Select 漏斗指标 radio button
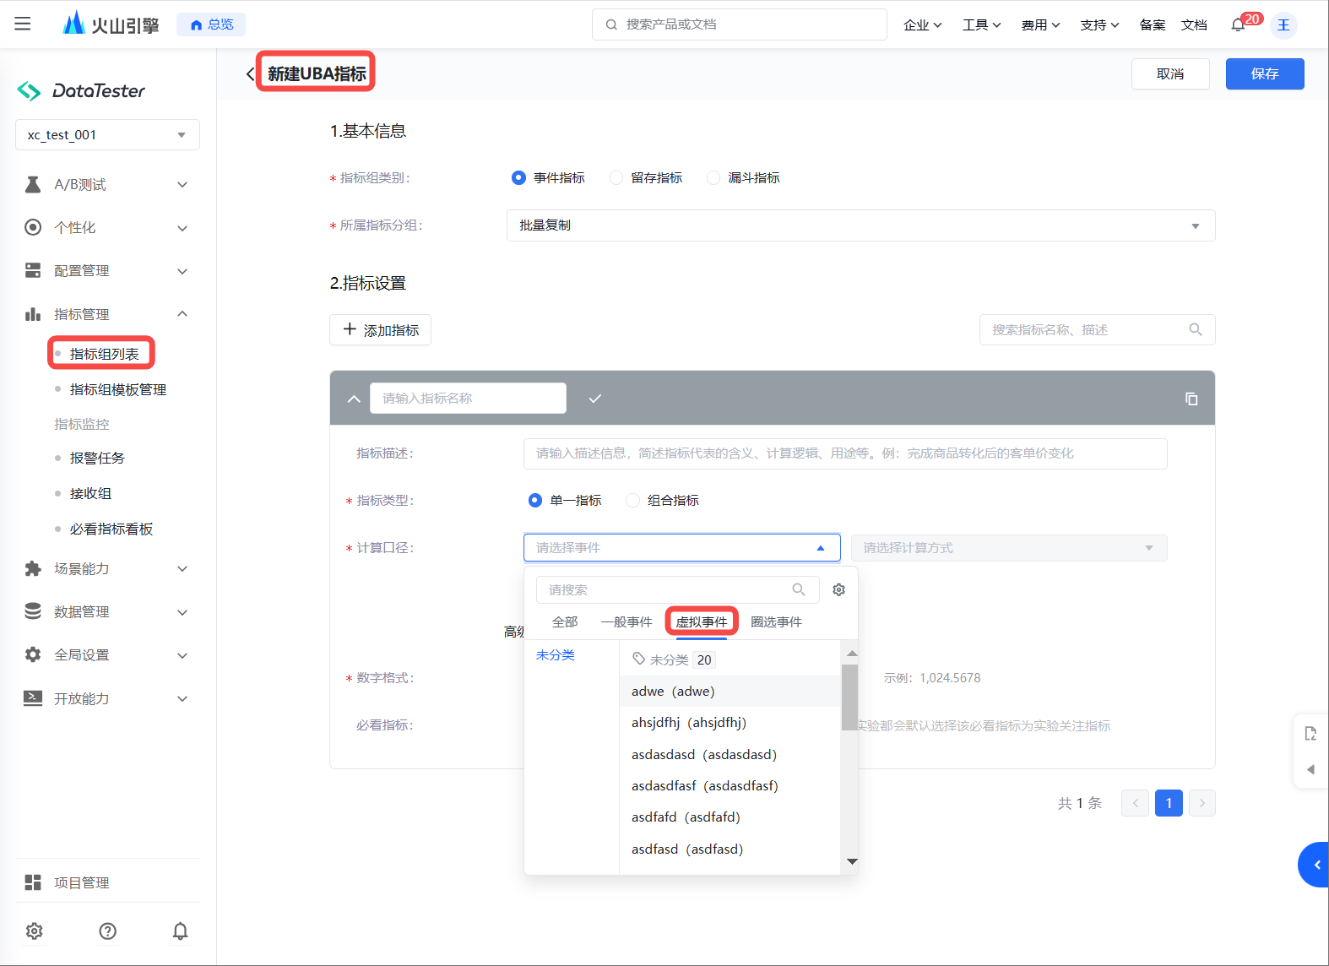The width and height of the screenshot is (1329, 966). [713, 177]
